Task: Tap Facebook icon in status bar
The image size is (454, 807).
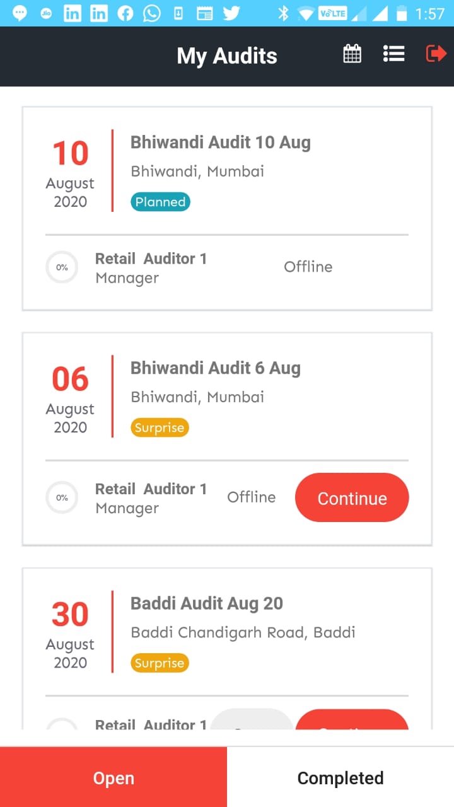Action: pos(125,13)
